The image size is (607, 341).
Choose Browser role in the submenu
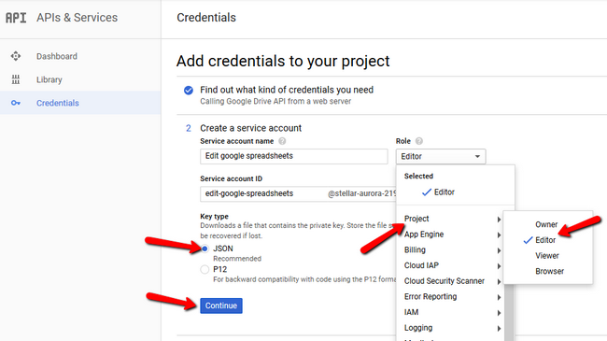(549, 271)
